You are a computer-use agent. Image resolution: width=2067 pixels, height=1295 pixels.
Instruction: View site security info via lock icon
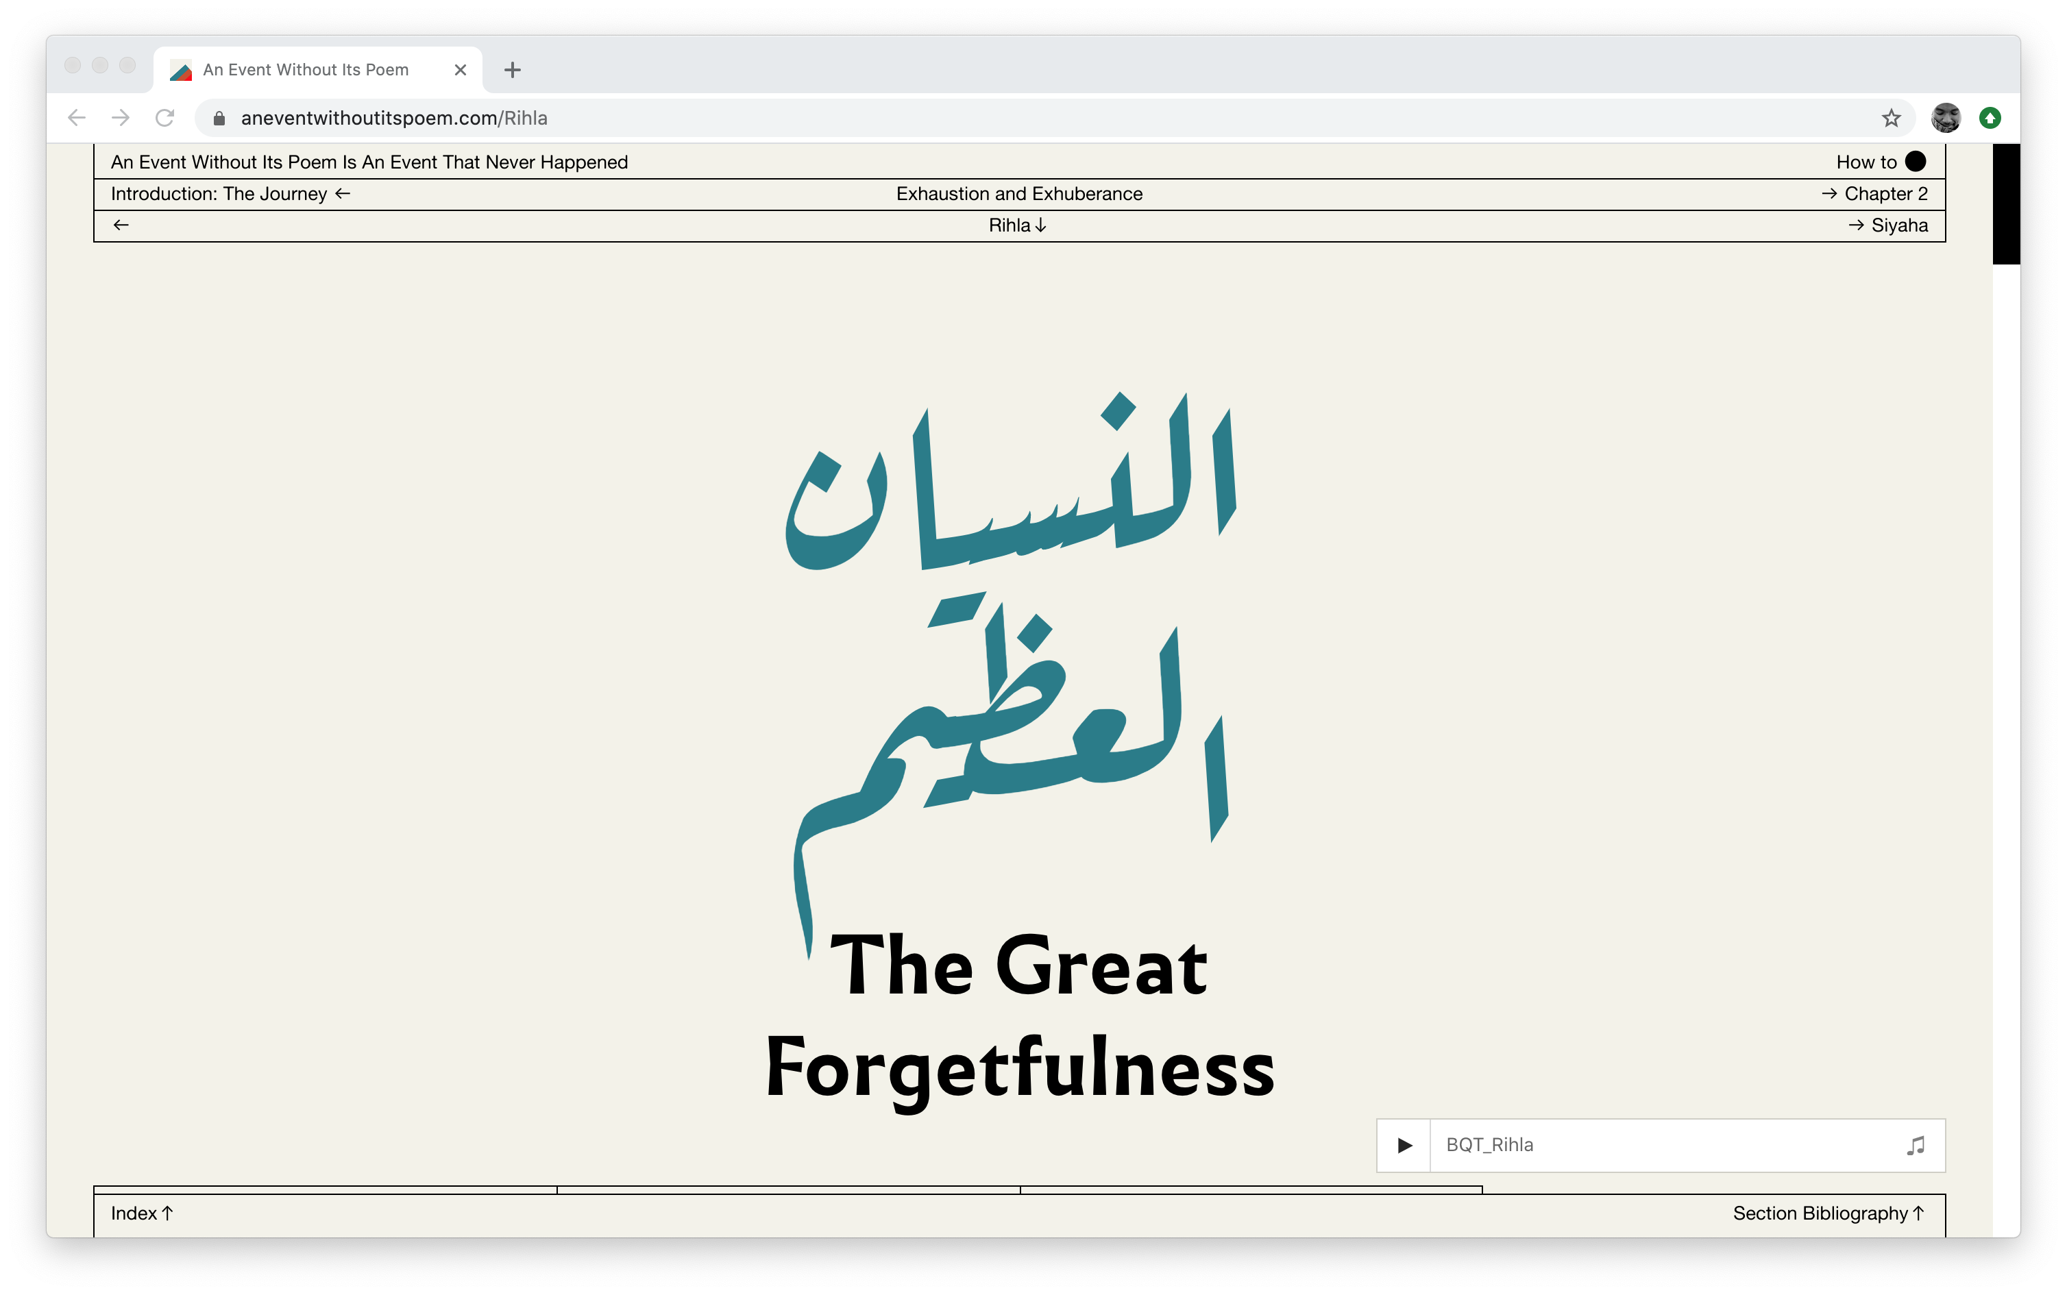pyautogui.click(x=219, y=118)
